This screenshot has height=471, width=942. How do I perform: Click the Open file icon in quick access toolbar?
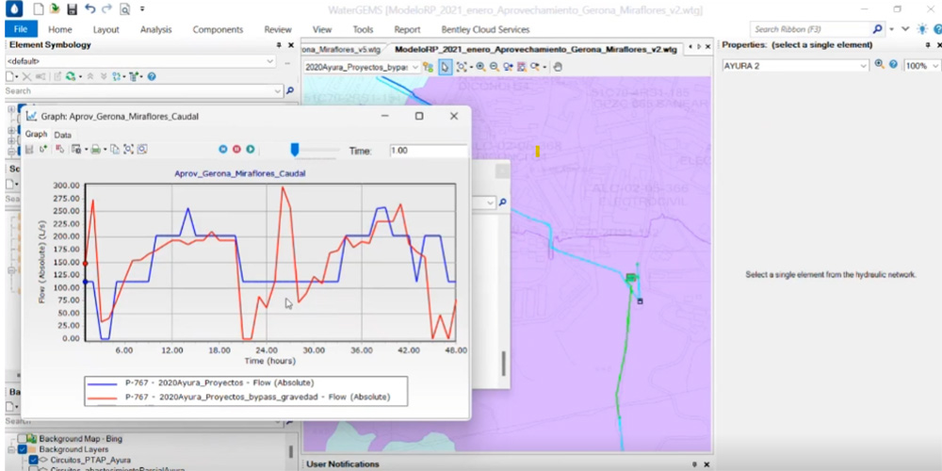pos(55,9)
